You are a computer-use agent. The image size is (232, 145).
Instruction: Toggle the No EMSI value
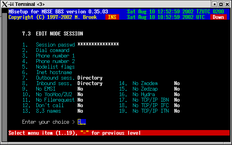[x=80, y=89]
